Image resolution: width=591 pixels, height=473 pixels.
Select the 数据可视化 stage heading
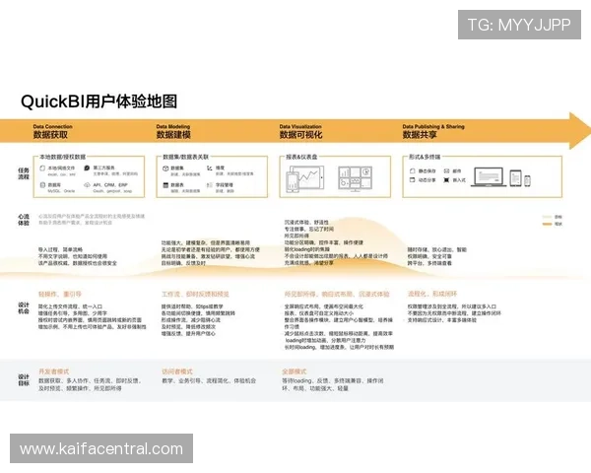pyautogui.click(x=300, y=135)
